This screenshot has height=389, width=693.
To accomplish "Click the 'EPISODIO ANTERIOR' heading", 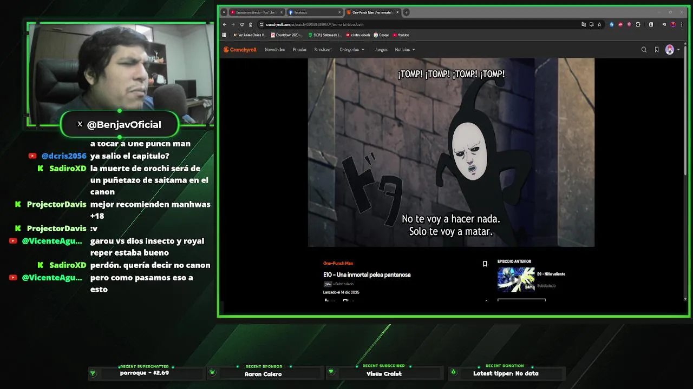I will (514, 261).
